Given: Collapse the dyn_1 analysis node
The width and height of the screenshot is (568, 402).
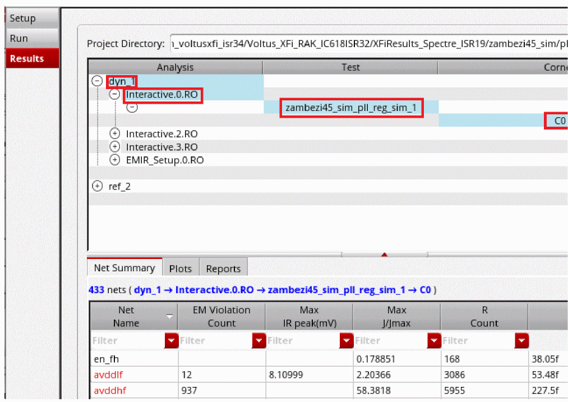Looking at the screenshot, I should (x=97, y=81).
